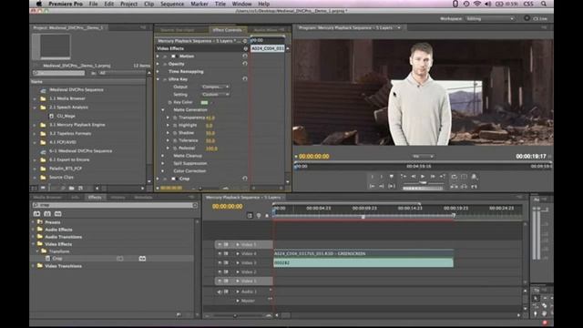Screen dimensions: 583x328
Task: Toggle animation stopwatch for Shadow
Action: point(175,133)
